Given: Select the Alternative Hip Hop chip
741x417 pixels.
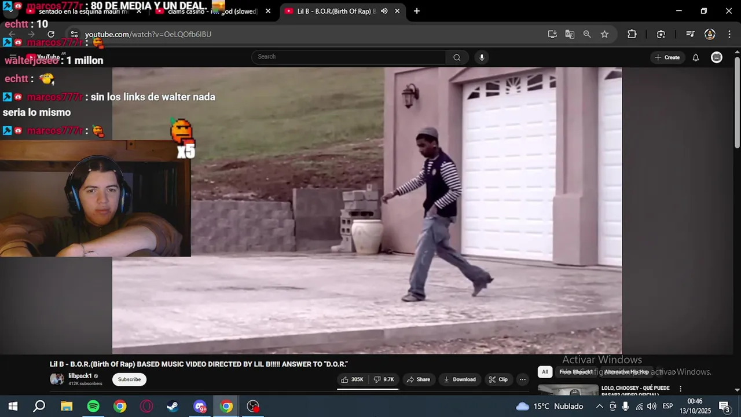Looking at the screenshot, I should pos(626,372).
